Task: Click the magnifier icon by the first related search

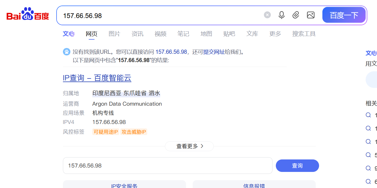Action: [x=368, y=115]
